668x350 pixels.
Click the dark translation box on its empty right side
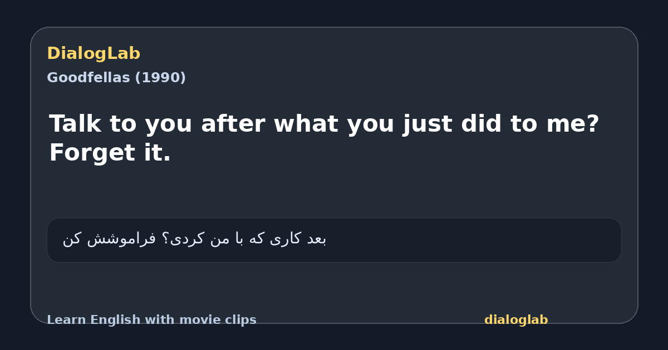473,240
